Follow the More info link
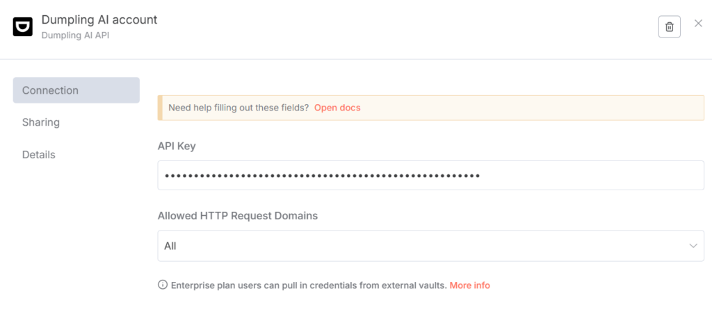712x309 pixels. (x=469, y=285)
